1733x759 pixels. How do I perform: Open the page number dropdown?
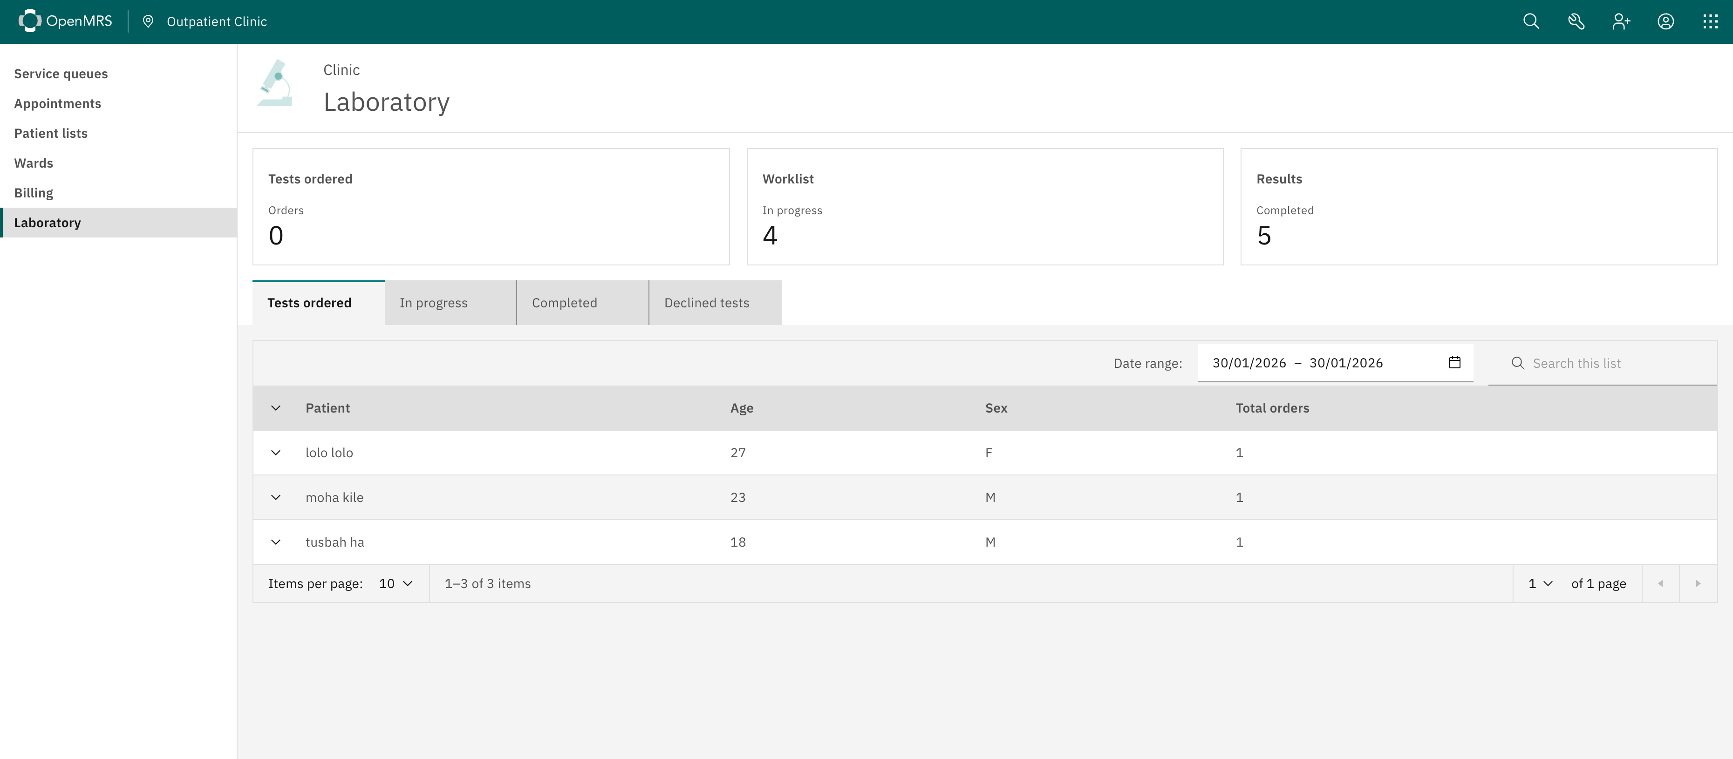point(1539,583)
